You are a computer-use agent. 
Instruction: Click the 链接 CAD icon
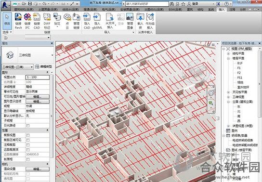(x=37, y=21)
